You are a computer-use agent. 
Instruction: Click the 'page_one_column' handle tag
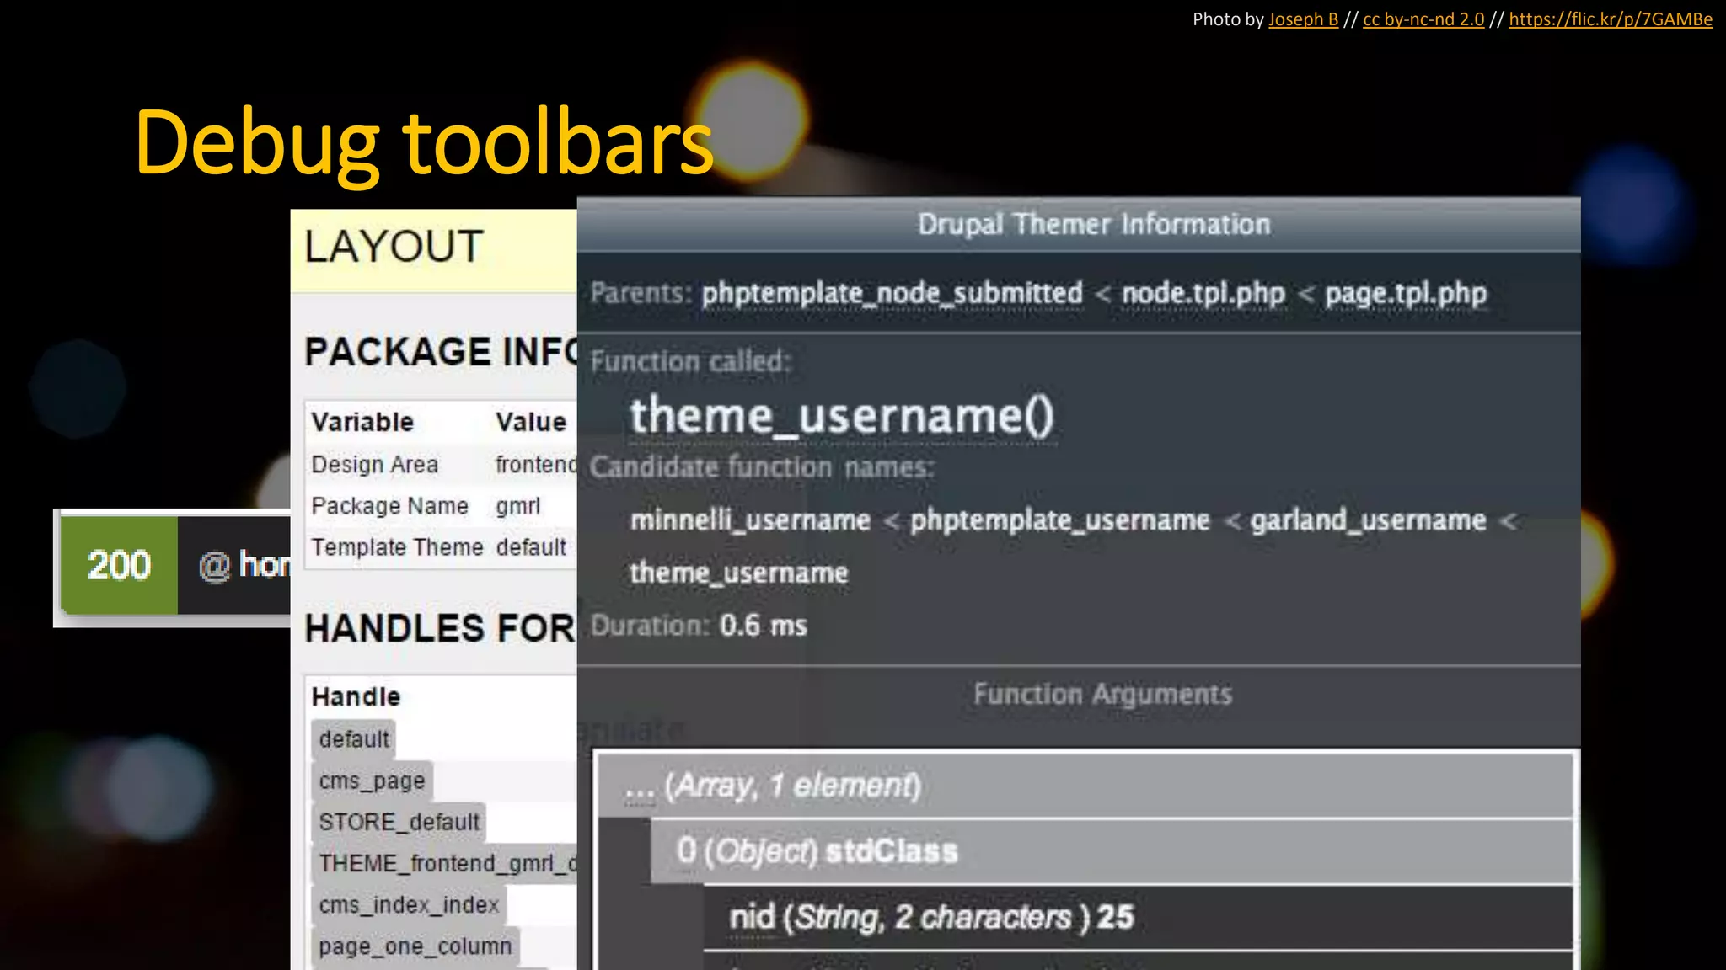tap(415, 946)
